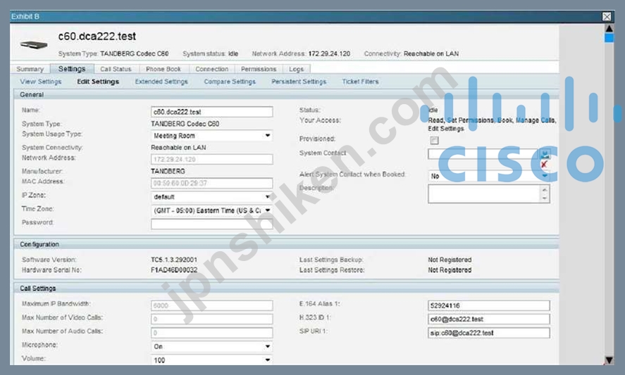Close the Exhibit B window
625x375 pixels.
point(607,16)
